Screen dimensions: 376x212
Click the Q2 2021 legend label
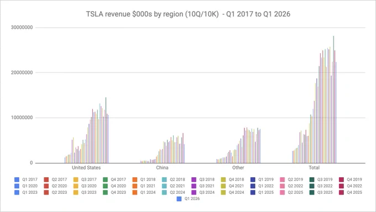177,186
